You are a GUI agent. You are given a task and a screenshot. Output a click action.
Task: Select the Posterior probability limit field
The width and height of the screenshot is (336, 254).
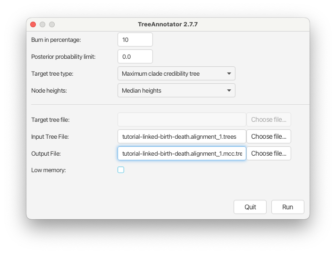[x=135, y=56]
